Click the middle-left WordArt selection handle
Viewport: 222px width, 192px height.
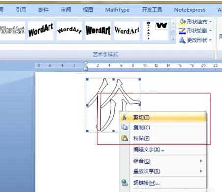tap(87, 105)
